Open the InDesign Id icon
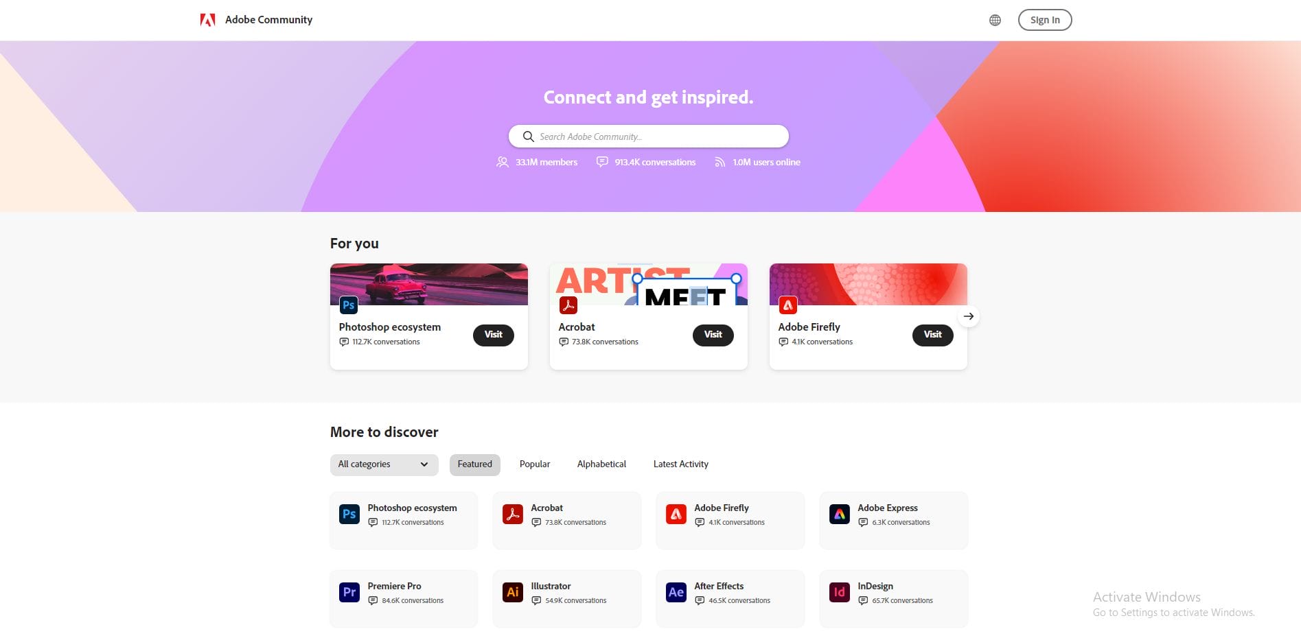 tap(840, 592)
